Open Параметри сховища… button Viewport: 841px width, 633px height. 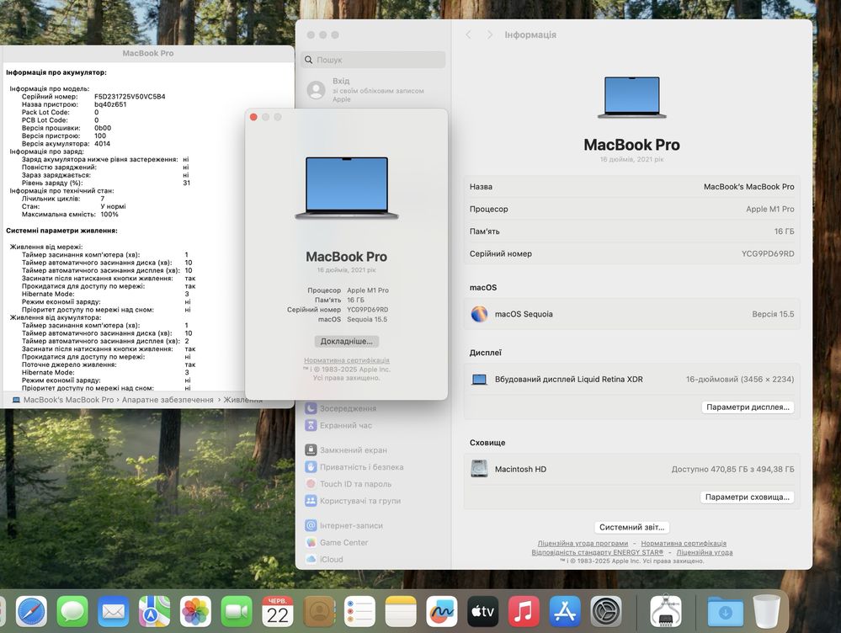tap(748, 497)
